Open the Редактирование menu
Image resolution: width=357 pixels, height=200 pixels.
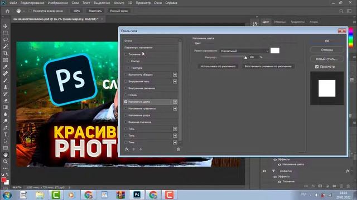pos(32,3)
